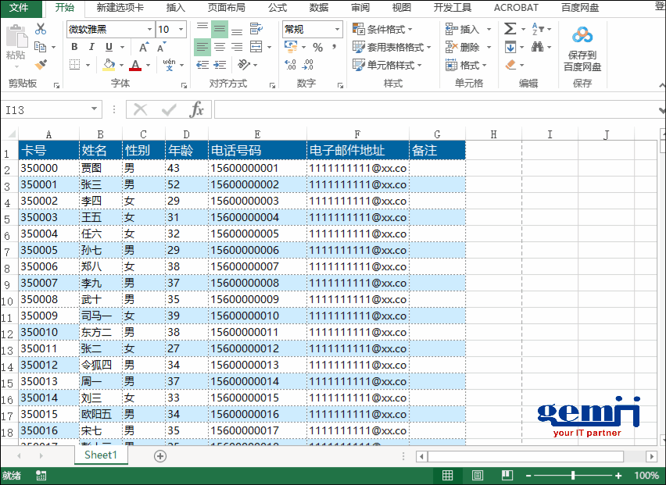Open the Name Box dropdown arrow
Image resolution: width=666 pixels, height=485 pixels.
pos(95,110)
